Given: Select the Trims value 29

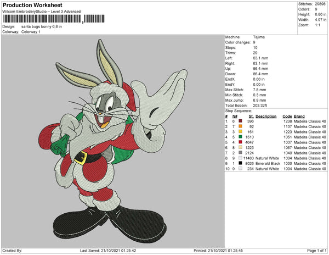Looking at the screenshot, I should [x=255, y=53].
